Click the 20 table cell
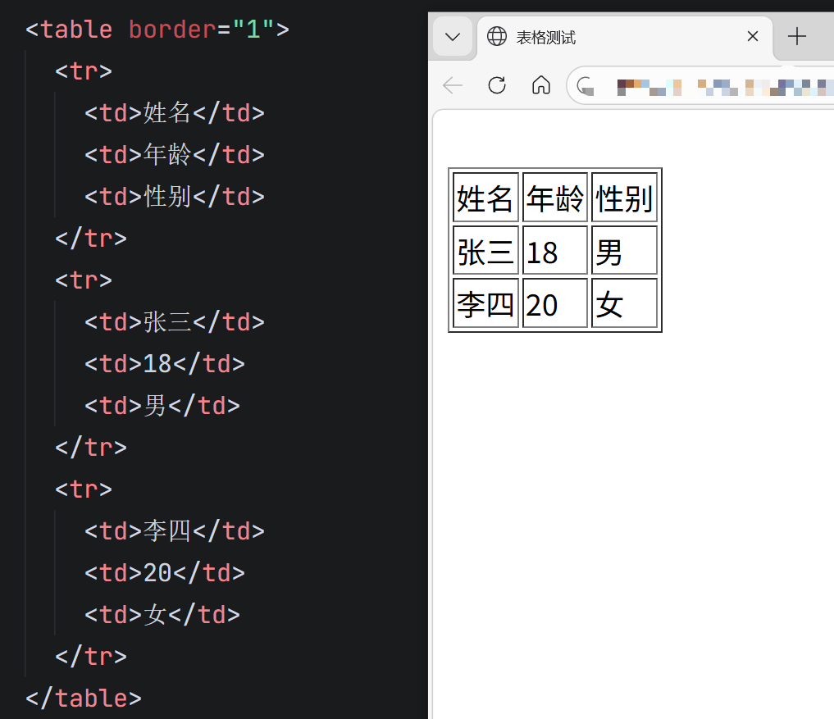This screenshot has width=834, height=719. point(554,303)
